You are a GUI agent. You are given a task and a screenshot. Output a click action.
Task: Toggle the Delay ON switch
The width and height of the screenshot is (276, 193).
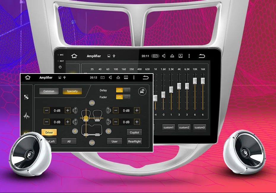[x=123, y=90]
